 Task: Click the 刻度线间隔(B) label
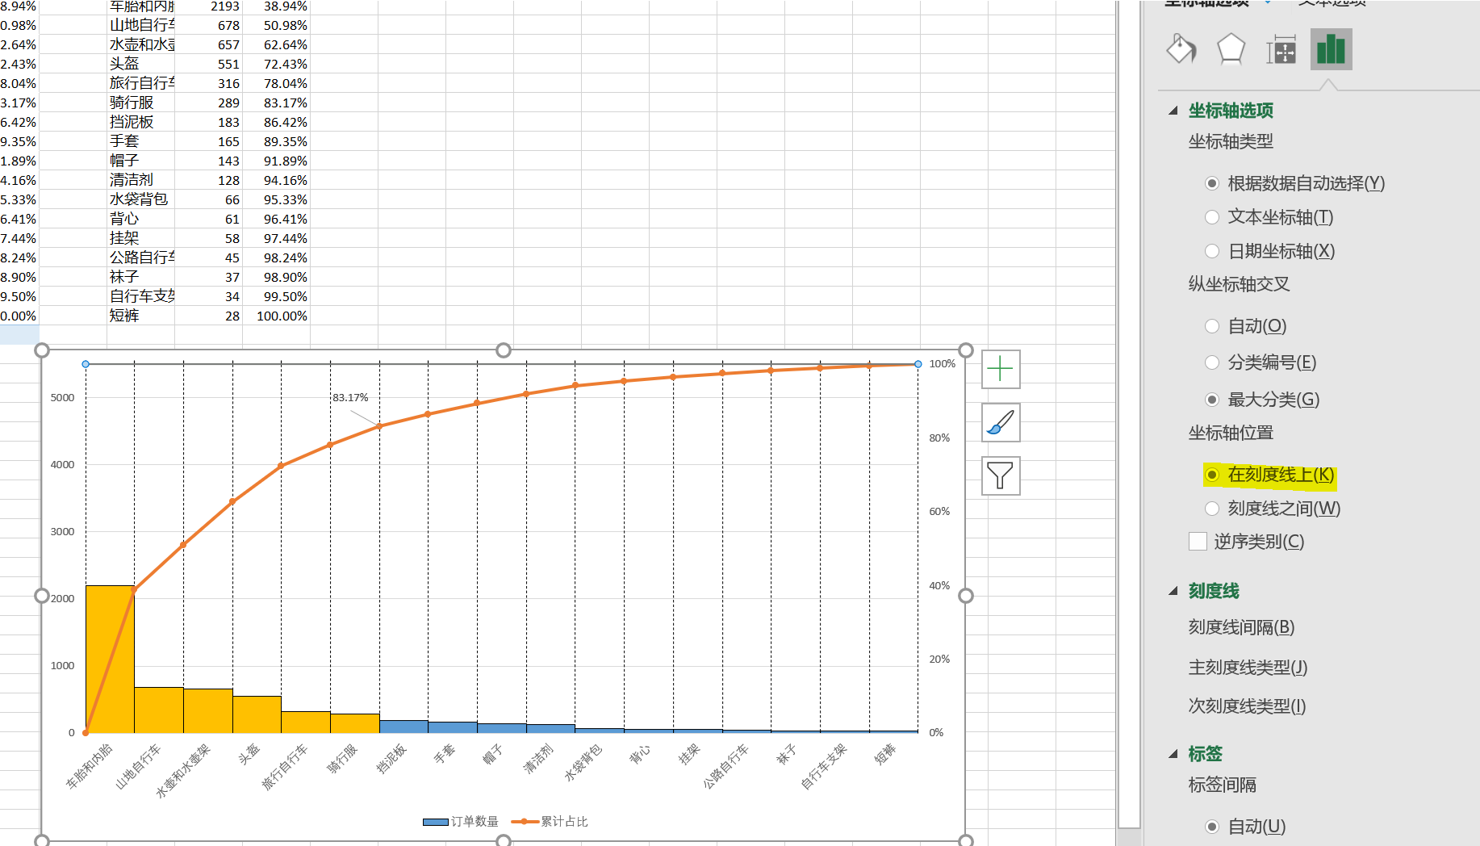(1241, 627)
